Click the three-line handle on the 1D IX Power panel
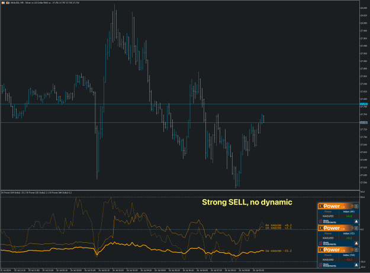The image size is (370, 273). pos(352,228)
